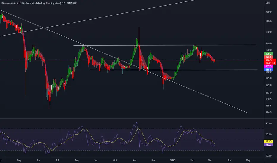Select the 200.5 price axis label
The image size is (277, 163).
(x=268, y=99)
